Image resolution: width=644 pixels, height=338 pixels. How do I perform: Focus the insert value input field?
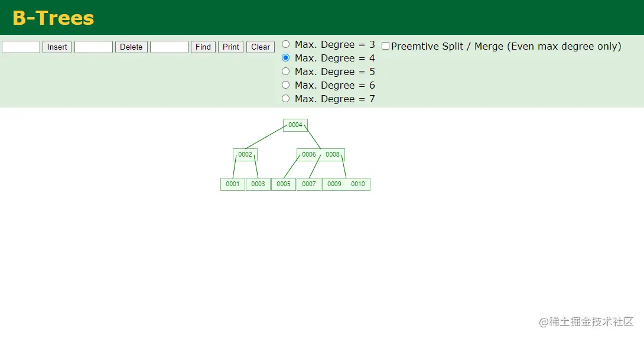pos(21,47)
